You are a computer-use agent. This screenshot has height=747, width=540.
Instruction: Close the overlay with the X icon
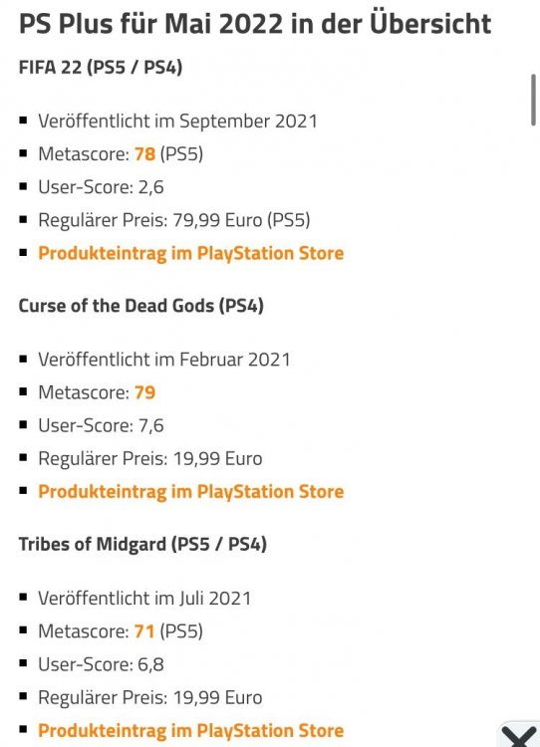519,736
